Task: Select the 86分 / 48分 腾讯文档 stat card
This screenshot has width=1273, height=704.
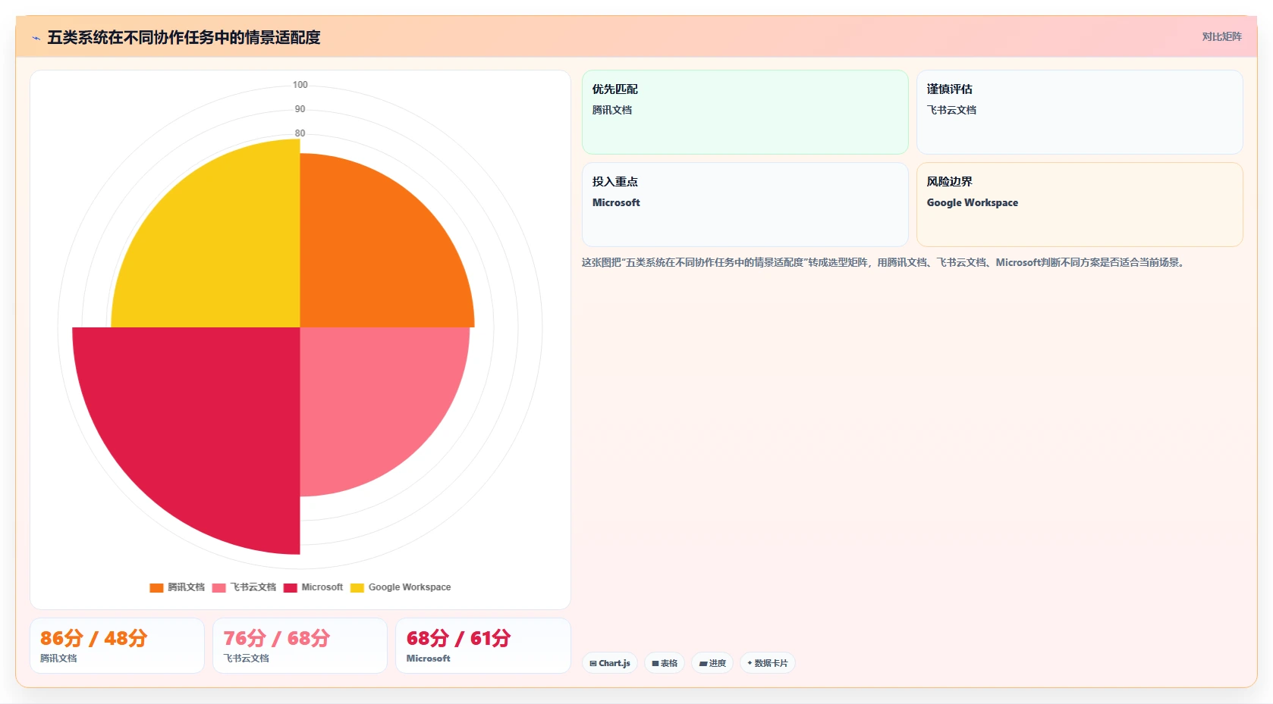Action: click(117, 646)
